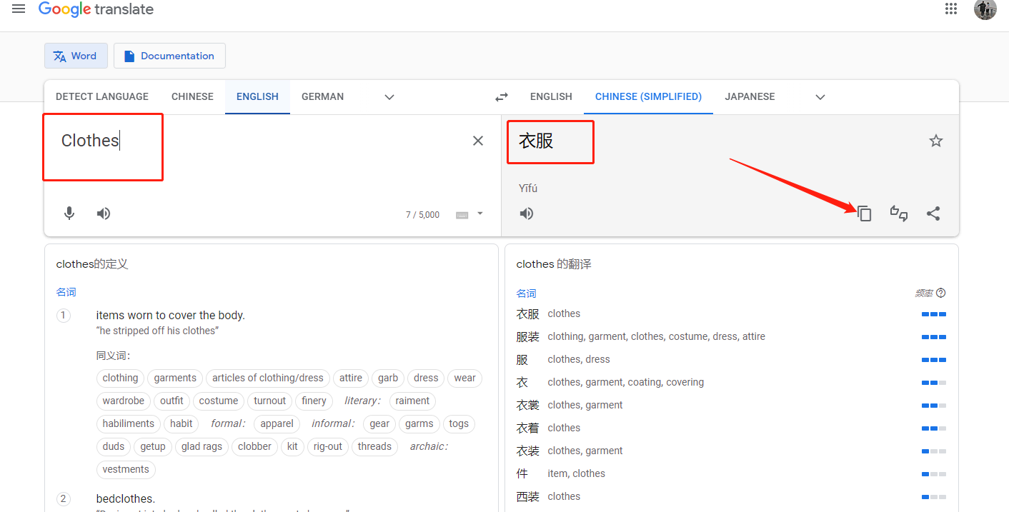This screenshot has height=512, width=1009.
Task: Open the Google apps grid
Action: point(950,9)
